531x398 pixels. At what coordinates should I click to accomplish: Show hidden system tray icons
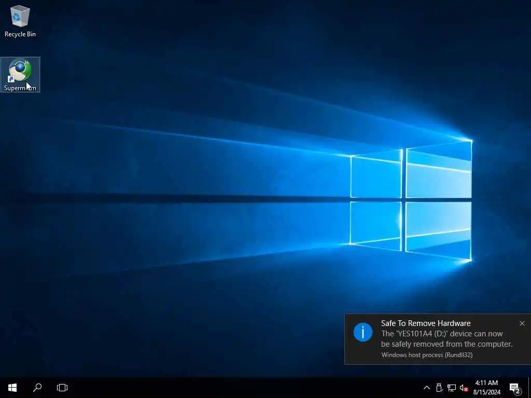click(x=427, y=388)
